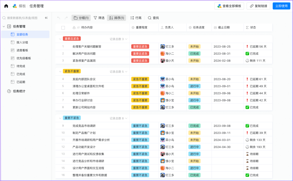This screenshot has width=293, height=181.
Task: Collapse the 任务管理 tree in the sidebar
Action: (4, 27)
